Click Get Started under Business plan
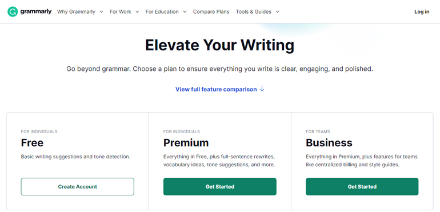Image resolution: width=440 pixels, height=212 pixels. [362, 186]
